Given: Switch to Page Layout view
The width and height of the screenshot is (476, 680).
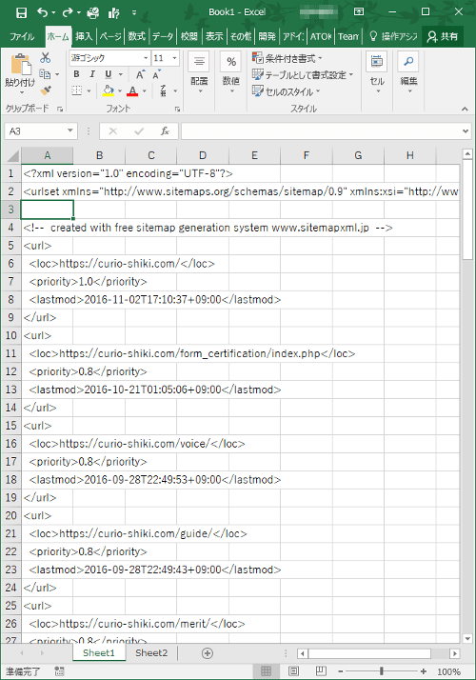Looking at the screenshot, I should 293,671.
